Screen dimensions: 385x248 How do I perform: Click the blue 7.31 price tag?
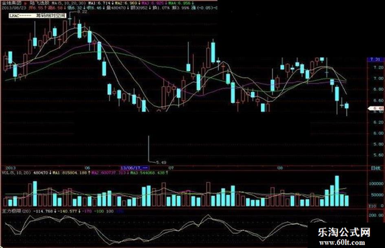tap(376, 59)
